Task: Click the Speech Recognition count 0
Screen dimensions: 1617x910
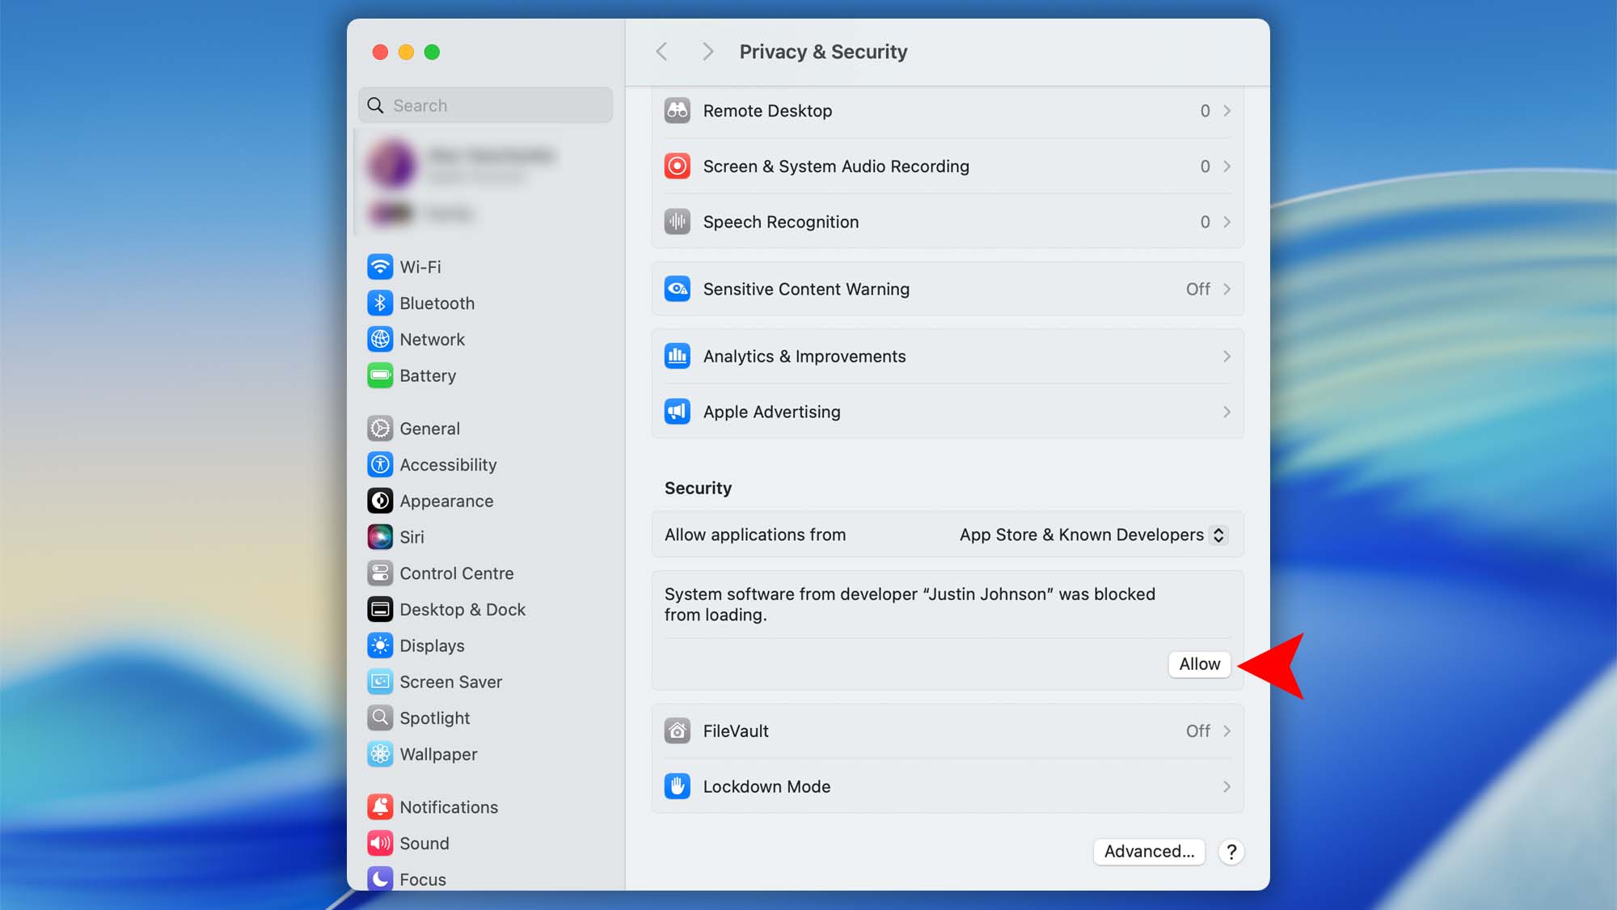Action: point(1205,222)
